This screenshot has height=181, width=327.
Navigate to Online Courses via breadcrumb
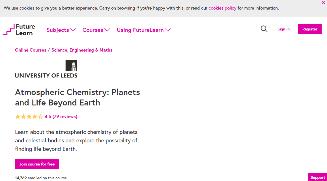pyautogui.click(x=31, y=50)
